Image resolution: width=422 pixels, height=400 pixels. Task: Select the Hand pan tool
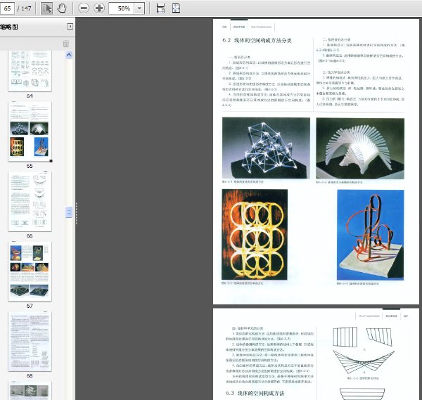(62, 8)
